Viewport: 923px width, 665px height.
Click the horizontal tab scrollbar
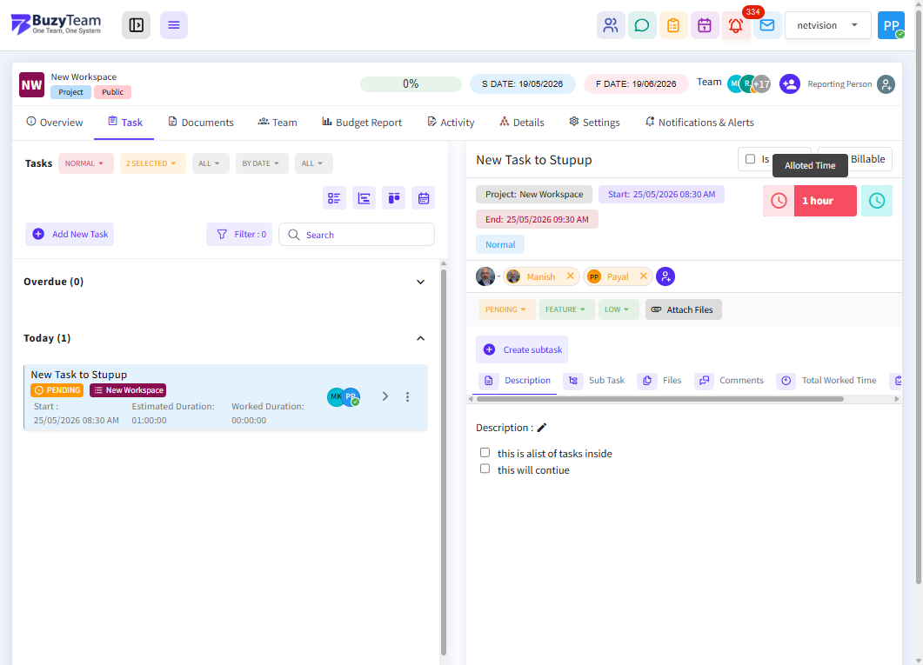pos(660,399)
